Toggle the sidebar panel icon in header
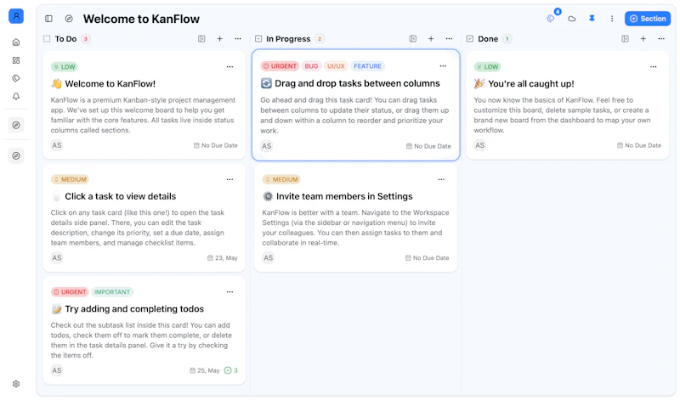 (x=48, y=19)
